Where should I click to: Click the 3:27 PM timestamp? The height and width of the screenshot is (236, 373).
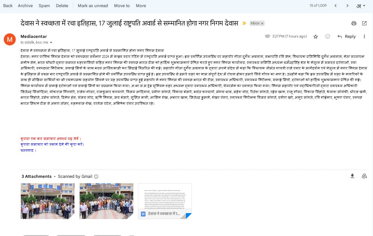coord(289,36)
